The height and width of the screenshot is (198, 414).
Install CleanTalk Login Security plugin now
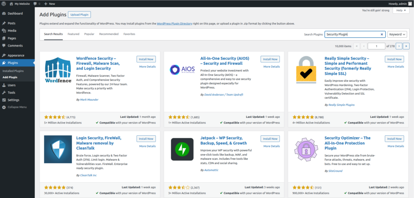[x=146, y=139]
